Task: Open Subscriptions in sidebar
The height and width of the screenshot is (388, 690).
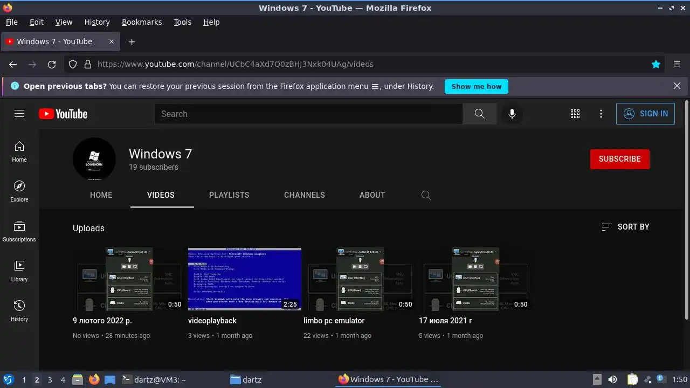Action: tap(19, 231)
